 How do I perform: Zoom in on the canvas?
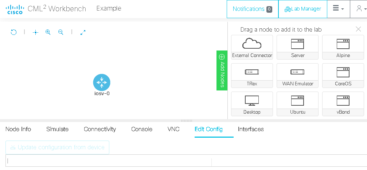[x=48, y=32]
